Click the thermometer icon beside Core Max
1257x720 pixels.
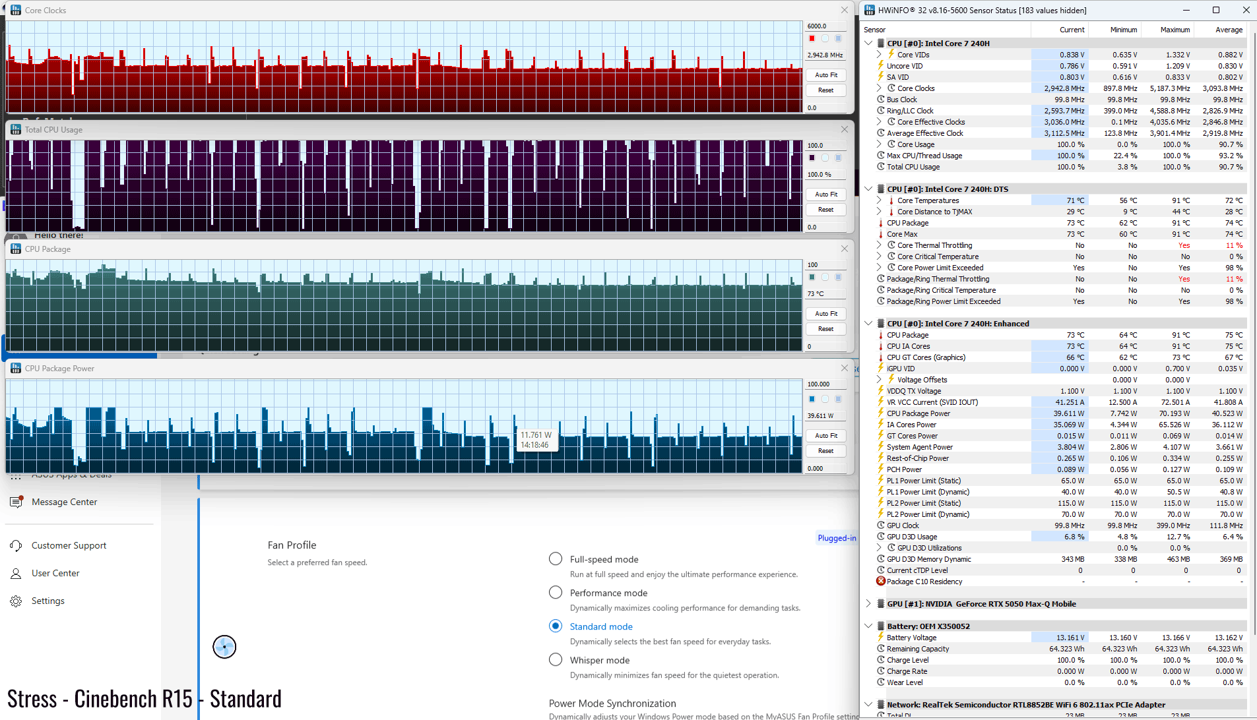[x=880, y=233]
